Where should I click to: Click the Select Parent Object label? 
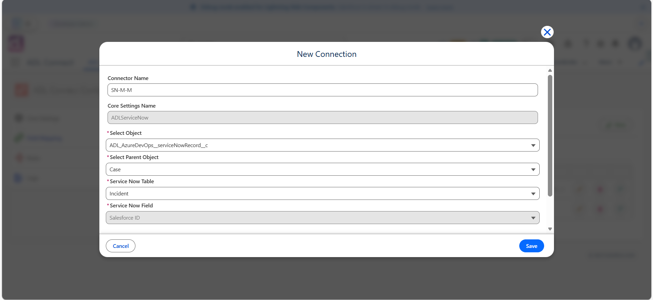(x=134, y=157)
